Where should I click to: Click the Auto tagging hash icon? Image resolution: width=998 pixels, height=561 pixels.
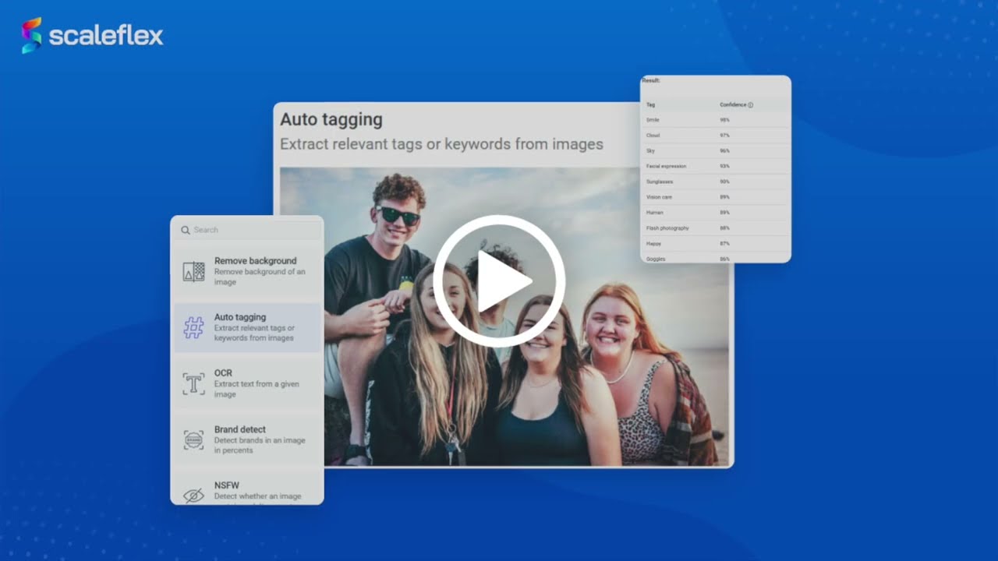click(193, 327)
